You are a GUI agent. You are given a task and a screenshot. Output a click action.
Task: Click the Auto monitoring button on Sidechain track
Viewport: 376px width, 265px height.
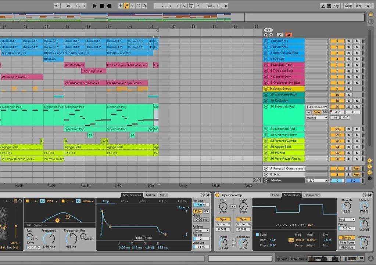[x=317, y=112]
